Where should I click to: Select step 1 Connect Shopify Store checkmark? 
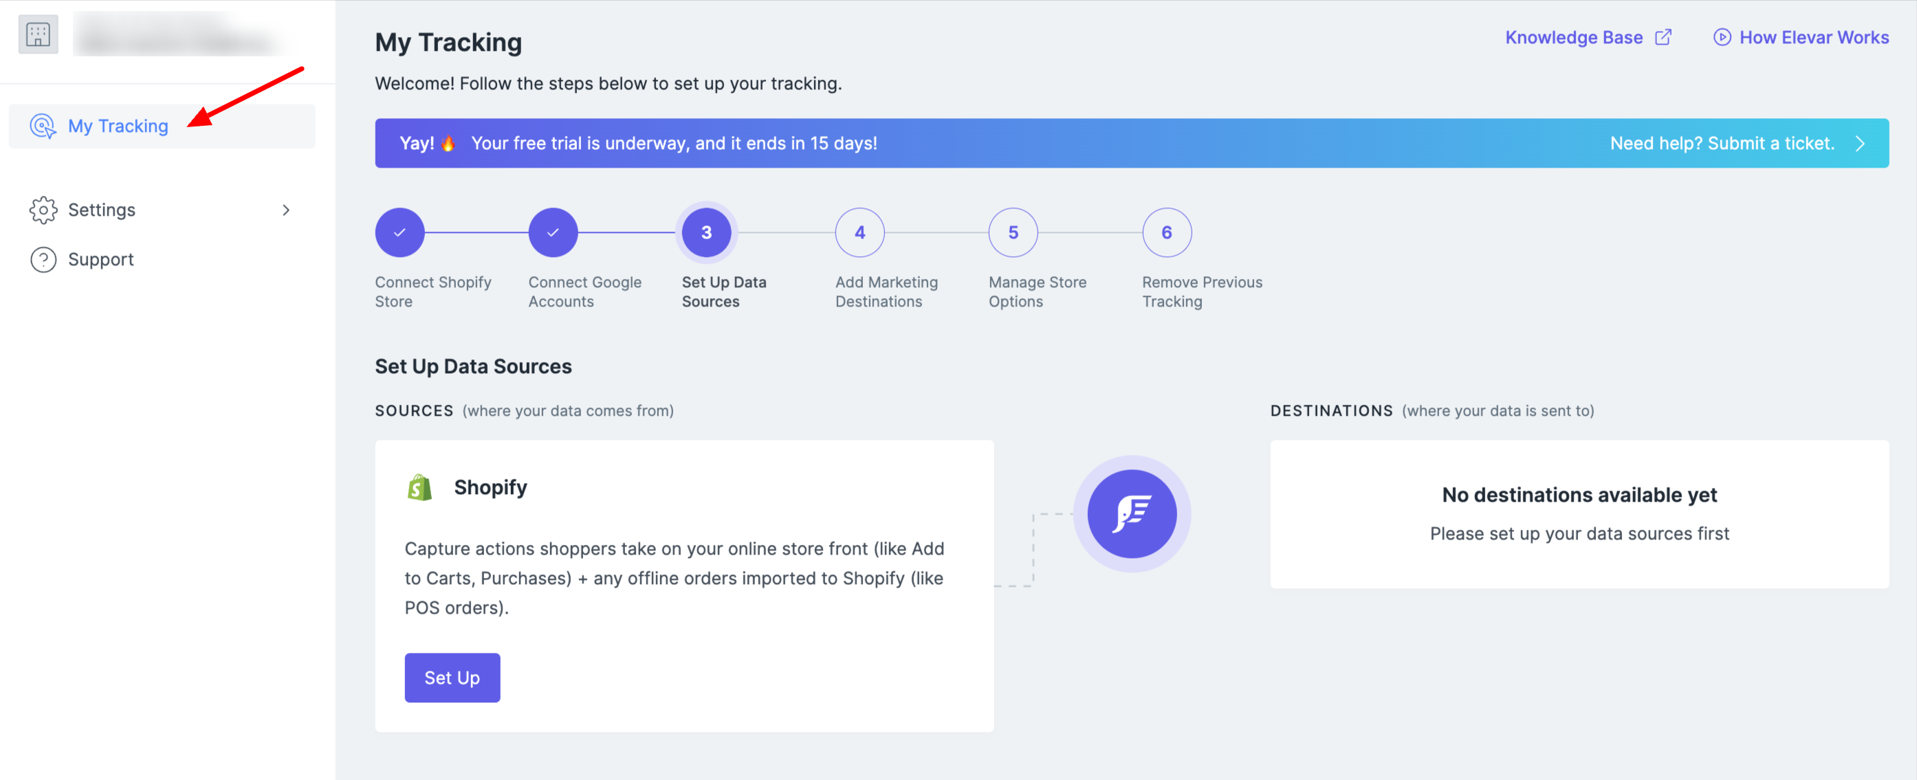399,233
